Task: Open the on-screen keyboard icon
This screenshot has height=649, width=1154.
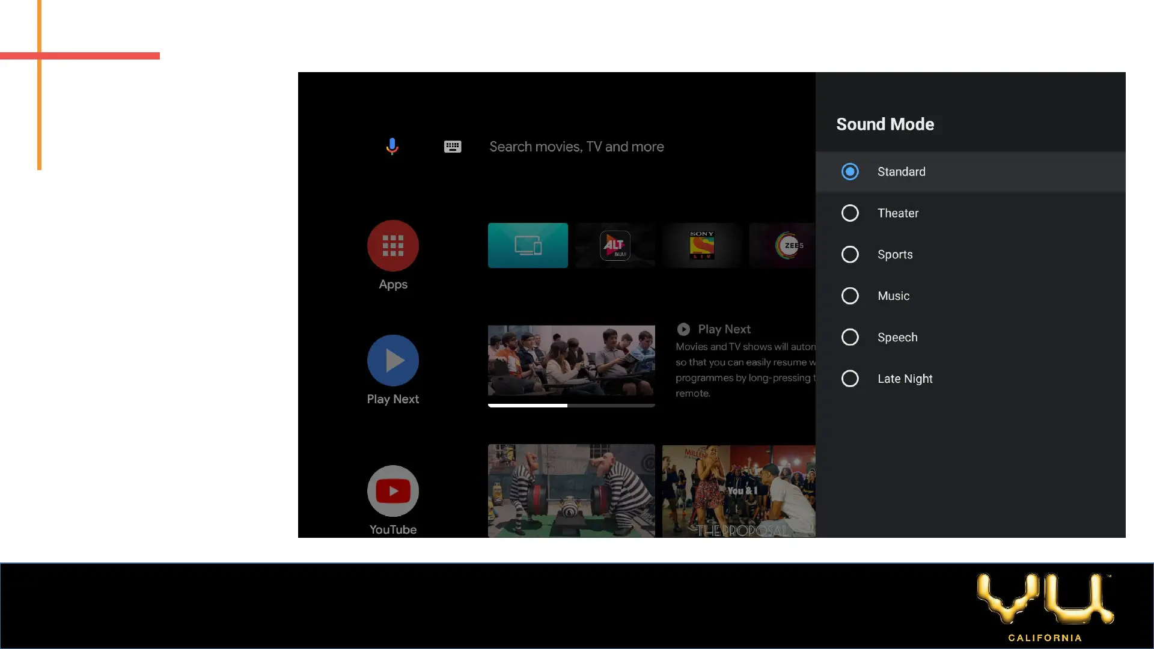Action: [453, 147]
